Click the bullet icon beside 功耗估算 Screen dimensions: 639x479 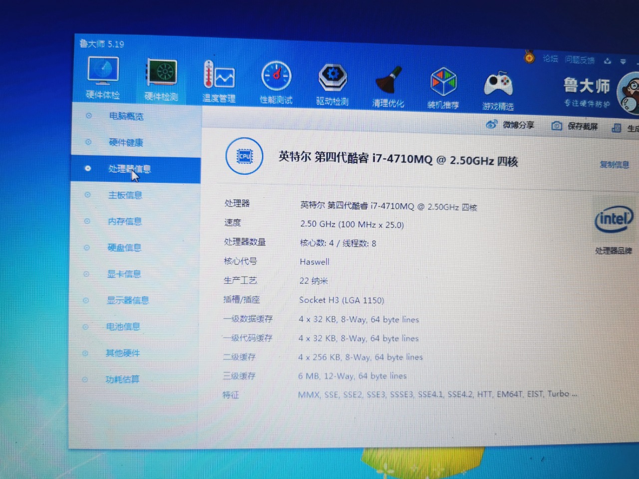[x=85, y=379]
